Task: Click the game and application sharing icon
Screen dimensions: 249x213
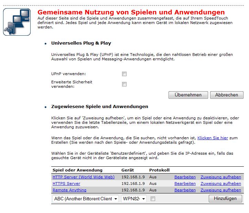Action: coord(17,22)
